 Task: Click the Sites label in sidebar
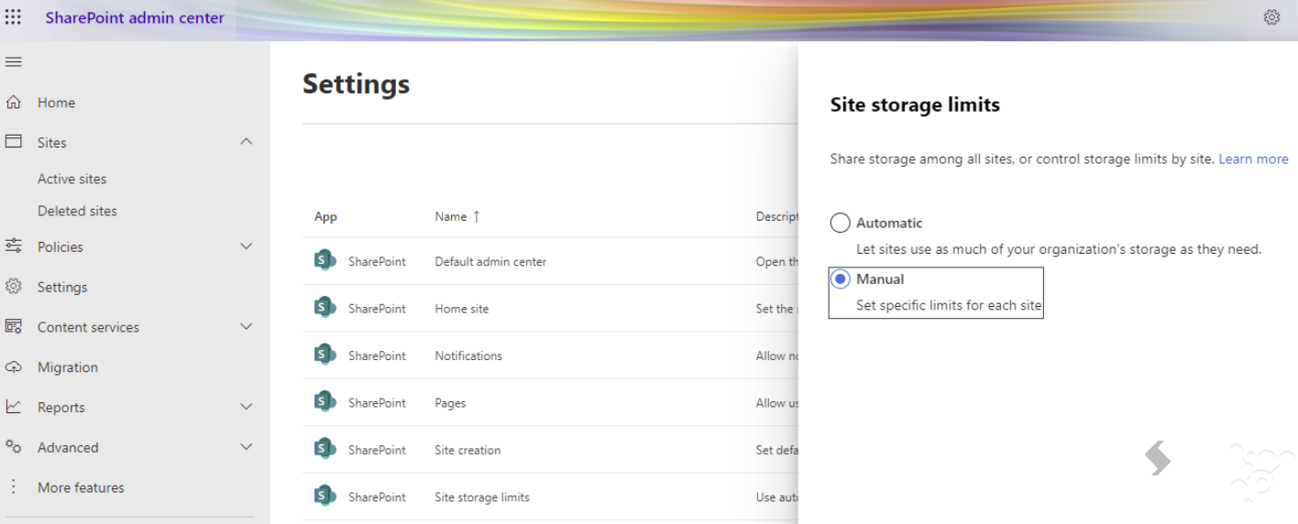[x=52, y=143]
